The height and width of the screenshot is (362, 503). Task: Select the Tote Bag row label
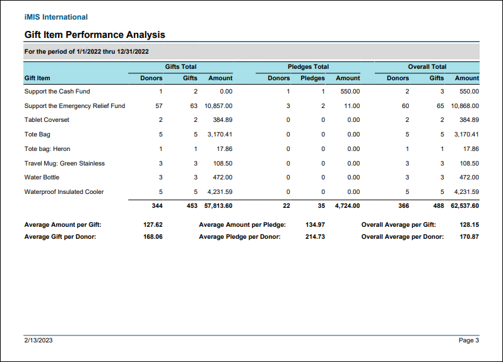point(37,135)
